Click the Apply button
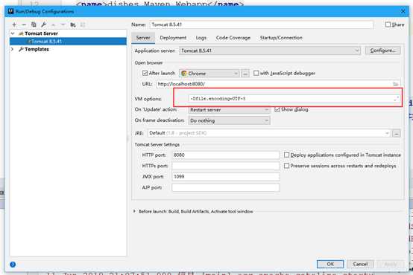413x275 pixels. click(391, 264)
